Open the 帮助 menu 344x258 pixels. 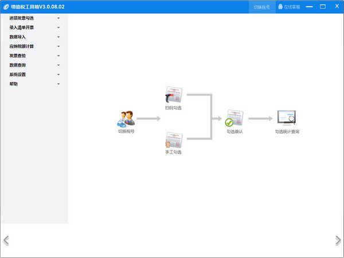click(x=14, y=84)
